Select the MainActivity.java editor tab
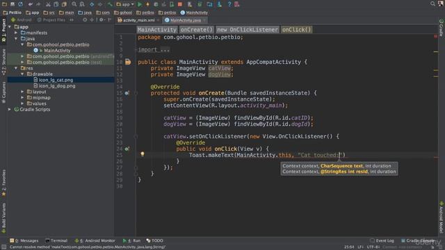 (x=185, y=20)
